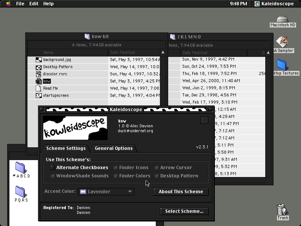The height and width of the screenshot is (226, 301).
Task: Sort kow kit window by Name column
Action: [68, 52]
